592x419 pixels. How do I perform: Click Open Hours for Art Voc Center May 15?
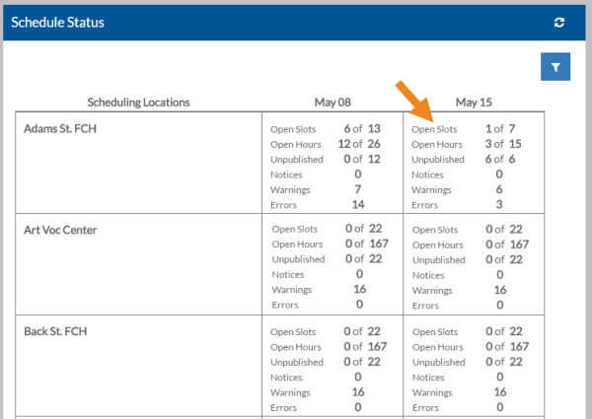[435, 244]
